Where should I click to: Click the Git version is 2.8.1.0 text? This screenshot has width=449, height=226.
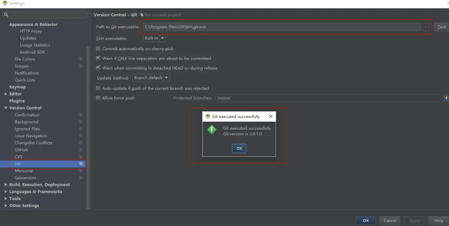pos(242,134)
